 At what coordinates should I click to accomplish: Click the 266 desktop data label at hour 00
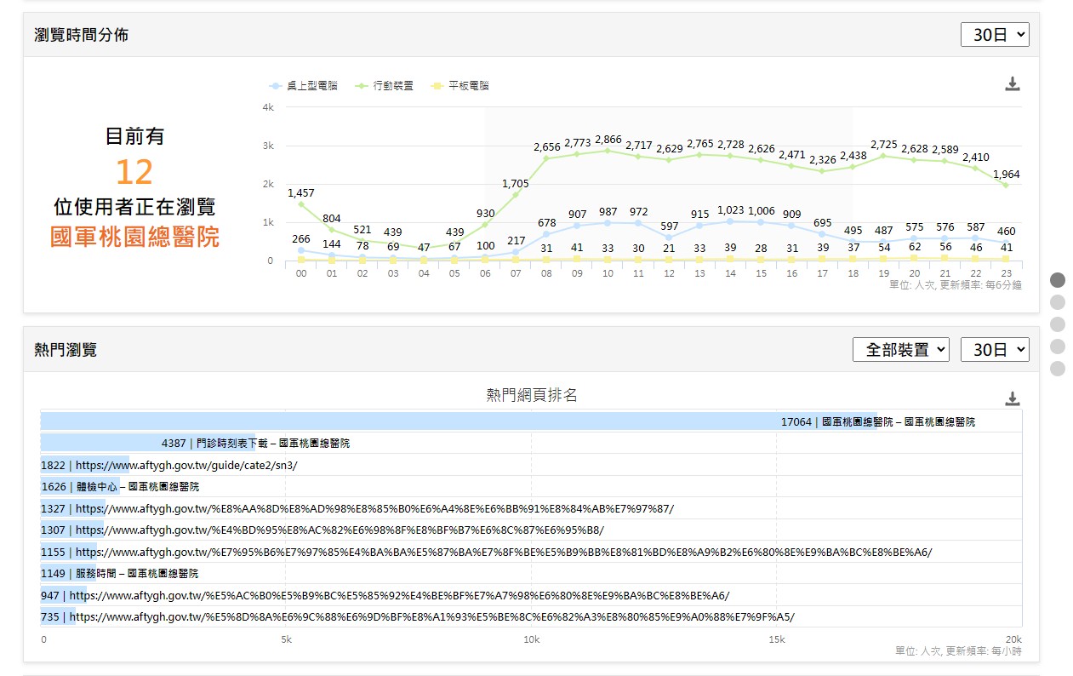tap(301, 239)
